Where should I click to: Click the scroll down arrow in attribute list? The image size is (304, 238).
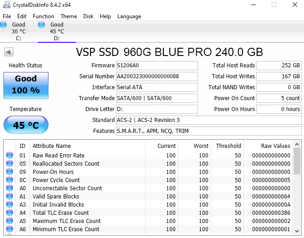[297, 231]
